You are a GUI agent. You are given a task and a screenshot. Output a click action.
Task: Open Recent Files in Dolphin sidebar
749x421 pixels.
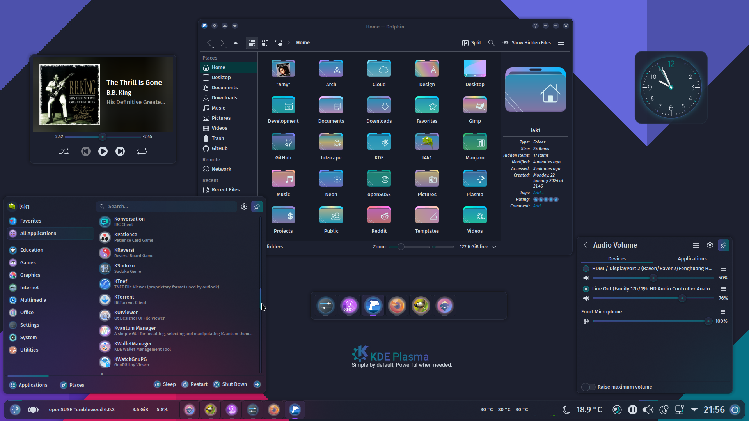(x=229, y=190)
